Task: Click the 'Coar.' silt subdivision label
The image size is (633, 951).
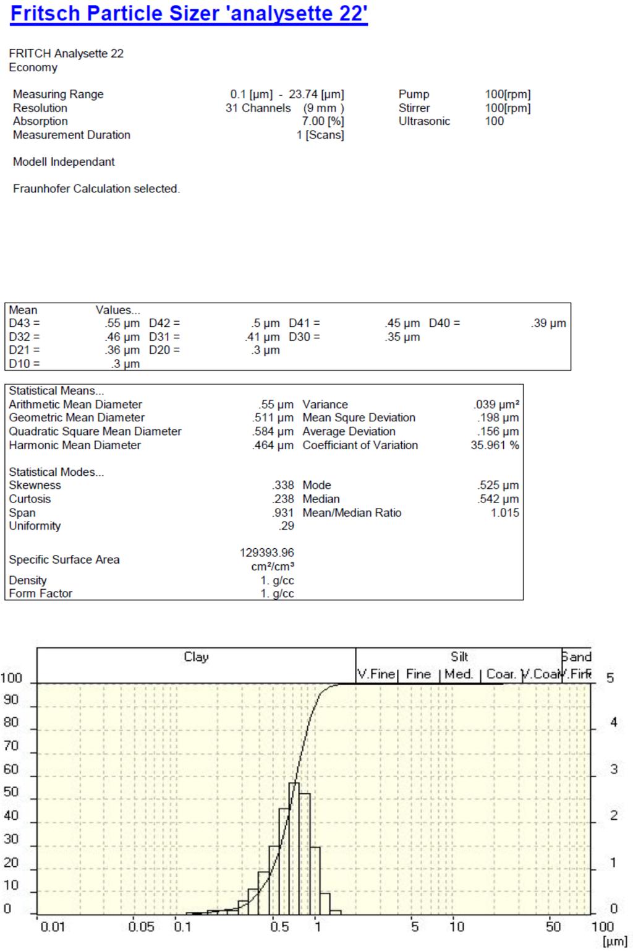Action: point(501,674)
